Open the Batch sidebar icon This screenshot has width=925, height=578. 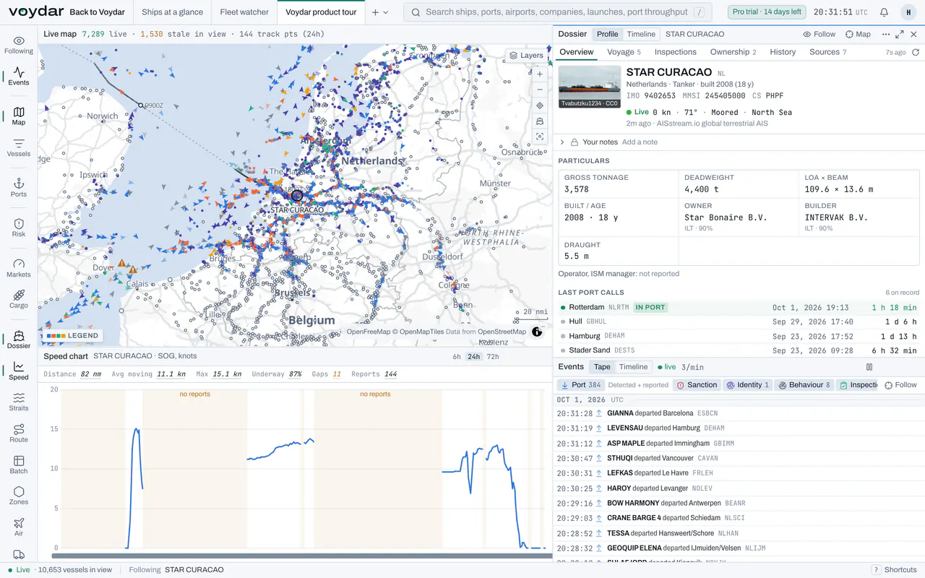19,465
